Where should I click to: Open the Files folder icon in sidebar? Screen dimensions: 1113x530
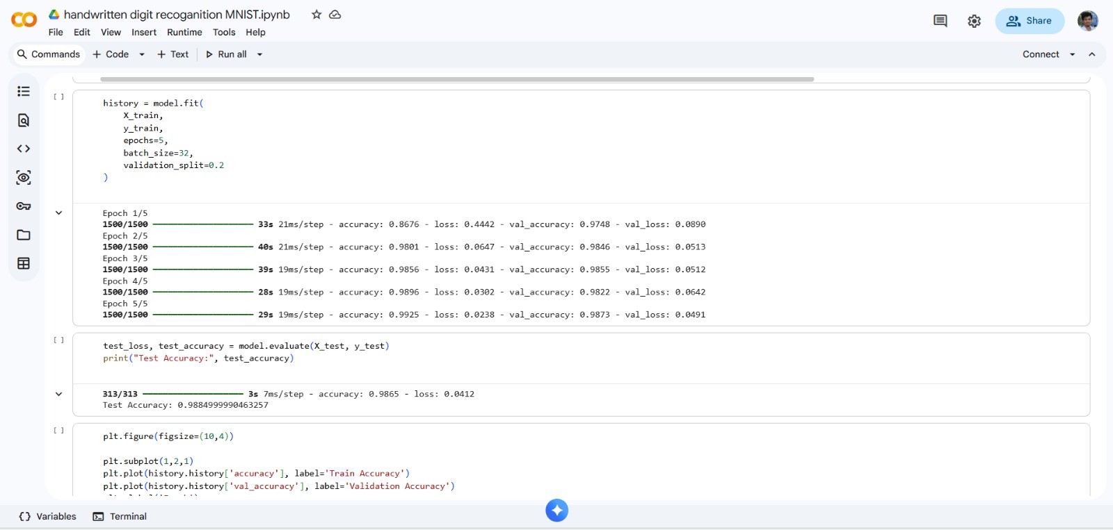coord(24,235)
